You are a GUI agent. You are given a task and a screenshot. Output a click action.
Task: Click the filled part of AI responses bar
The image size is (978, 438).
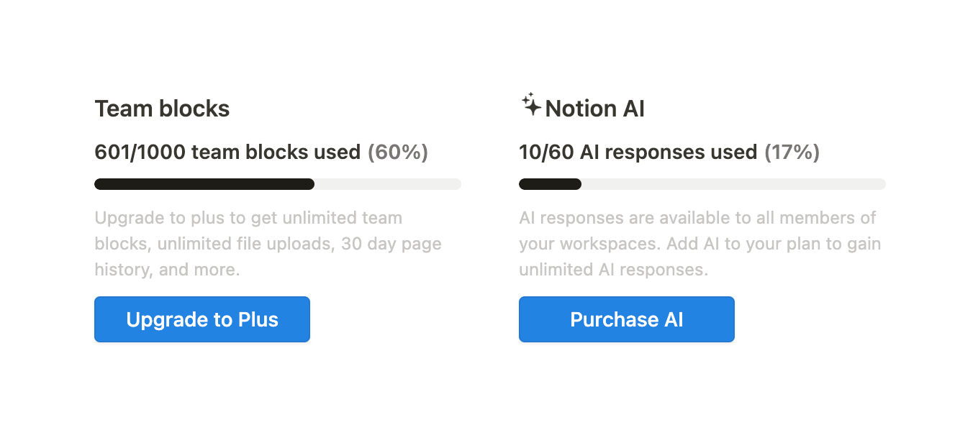click(x=550, y=184)
